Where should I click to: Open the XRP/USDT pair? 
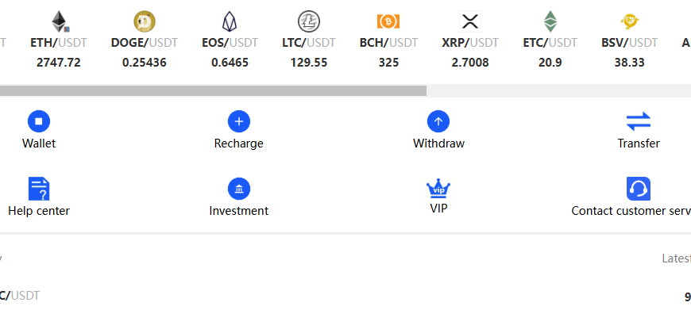click(470, 40)
